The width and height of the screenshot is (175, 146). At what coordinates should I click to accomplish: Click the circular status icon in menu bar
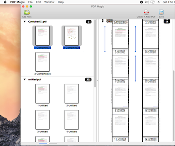[142, 2]
